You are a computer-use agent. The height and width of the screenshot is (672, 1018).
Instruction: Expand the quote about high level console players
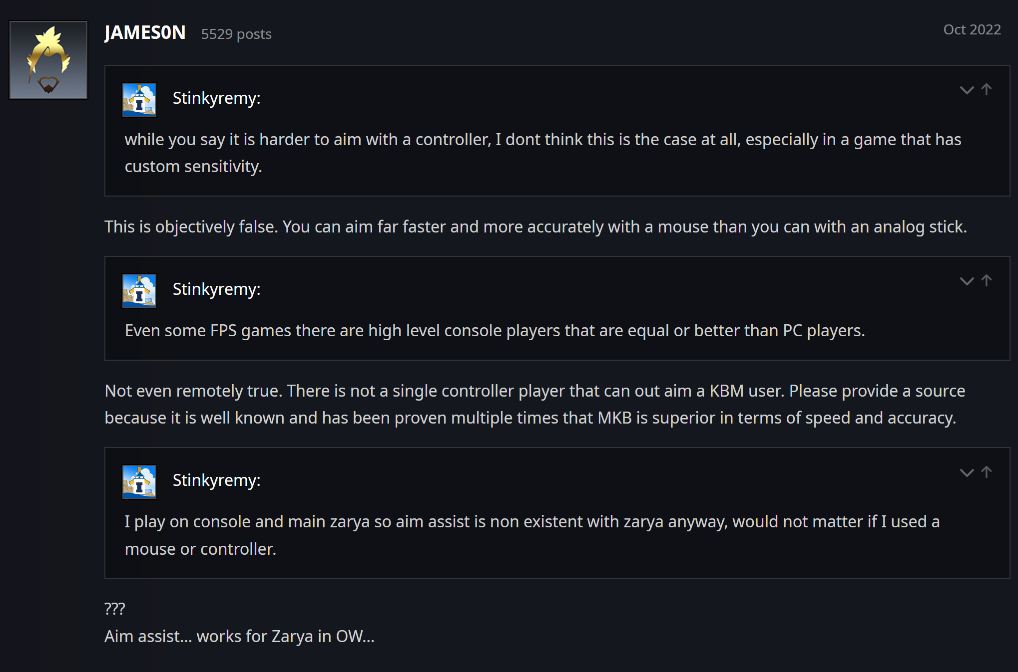pyautogui.click(x=967, y=281)
